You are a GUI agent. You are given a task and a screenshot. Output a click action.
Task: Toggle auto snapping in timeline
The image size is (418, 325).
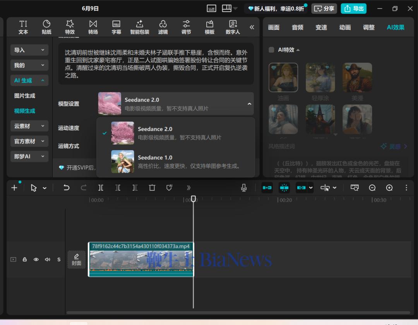284,188
